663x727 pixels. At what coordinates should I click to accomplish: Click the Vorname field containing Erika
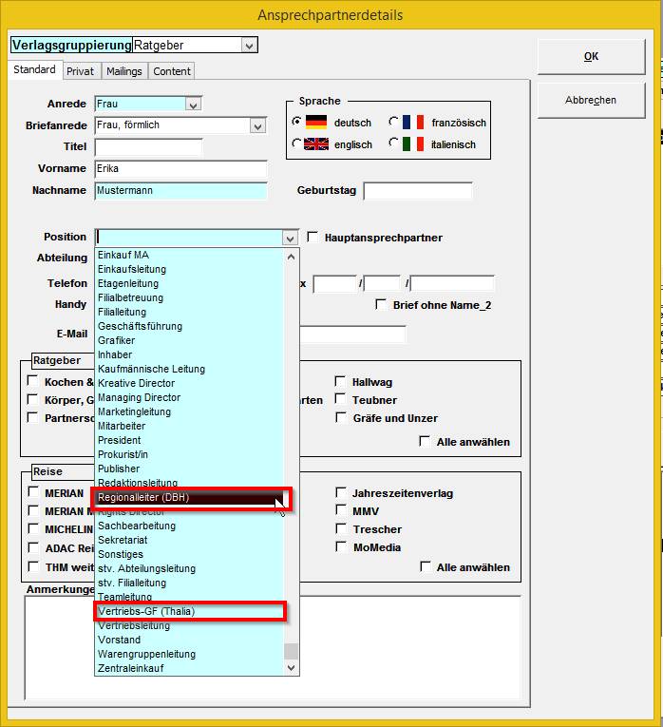(180, 169)
